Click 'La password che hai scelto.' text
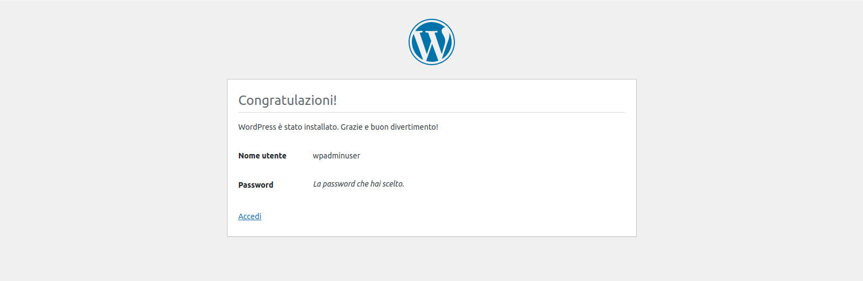The width and height of the screenshot is (863, 281). click(358, 184)
